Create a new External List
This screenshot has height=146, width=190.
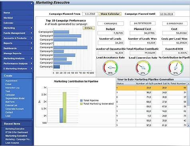(11, 105)
